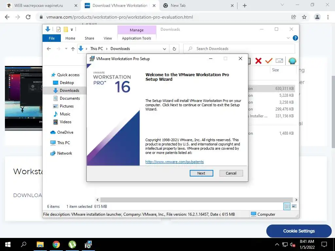Select the 3,258 KB file row
This screenshot has width=335, height=251.
(x=272, y=102)
